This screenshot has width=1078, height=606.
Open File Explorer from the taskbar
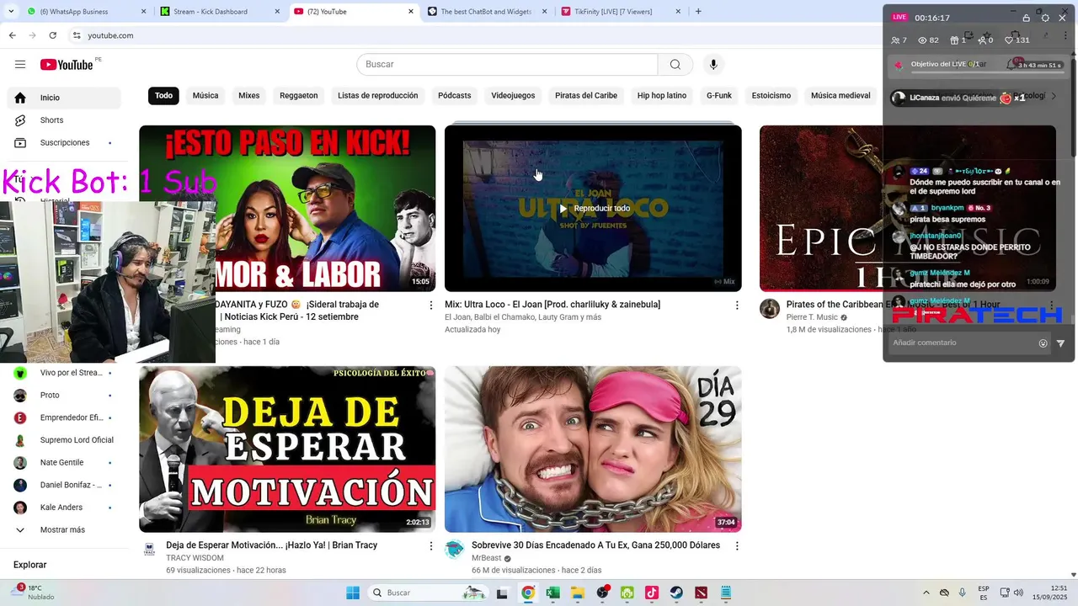(578, 593)
